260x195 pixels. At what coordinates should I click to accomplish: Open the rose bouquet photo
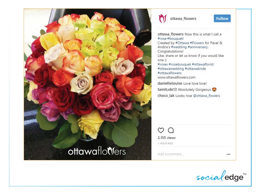click(88, 84)
